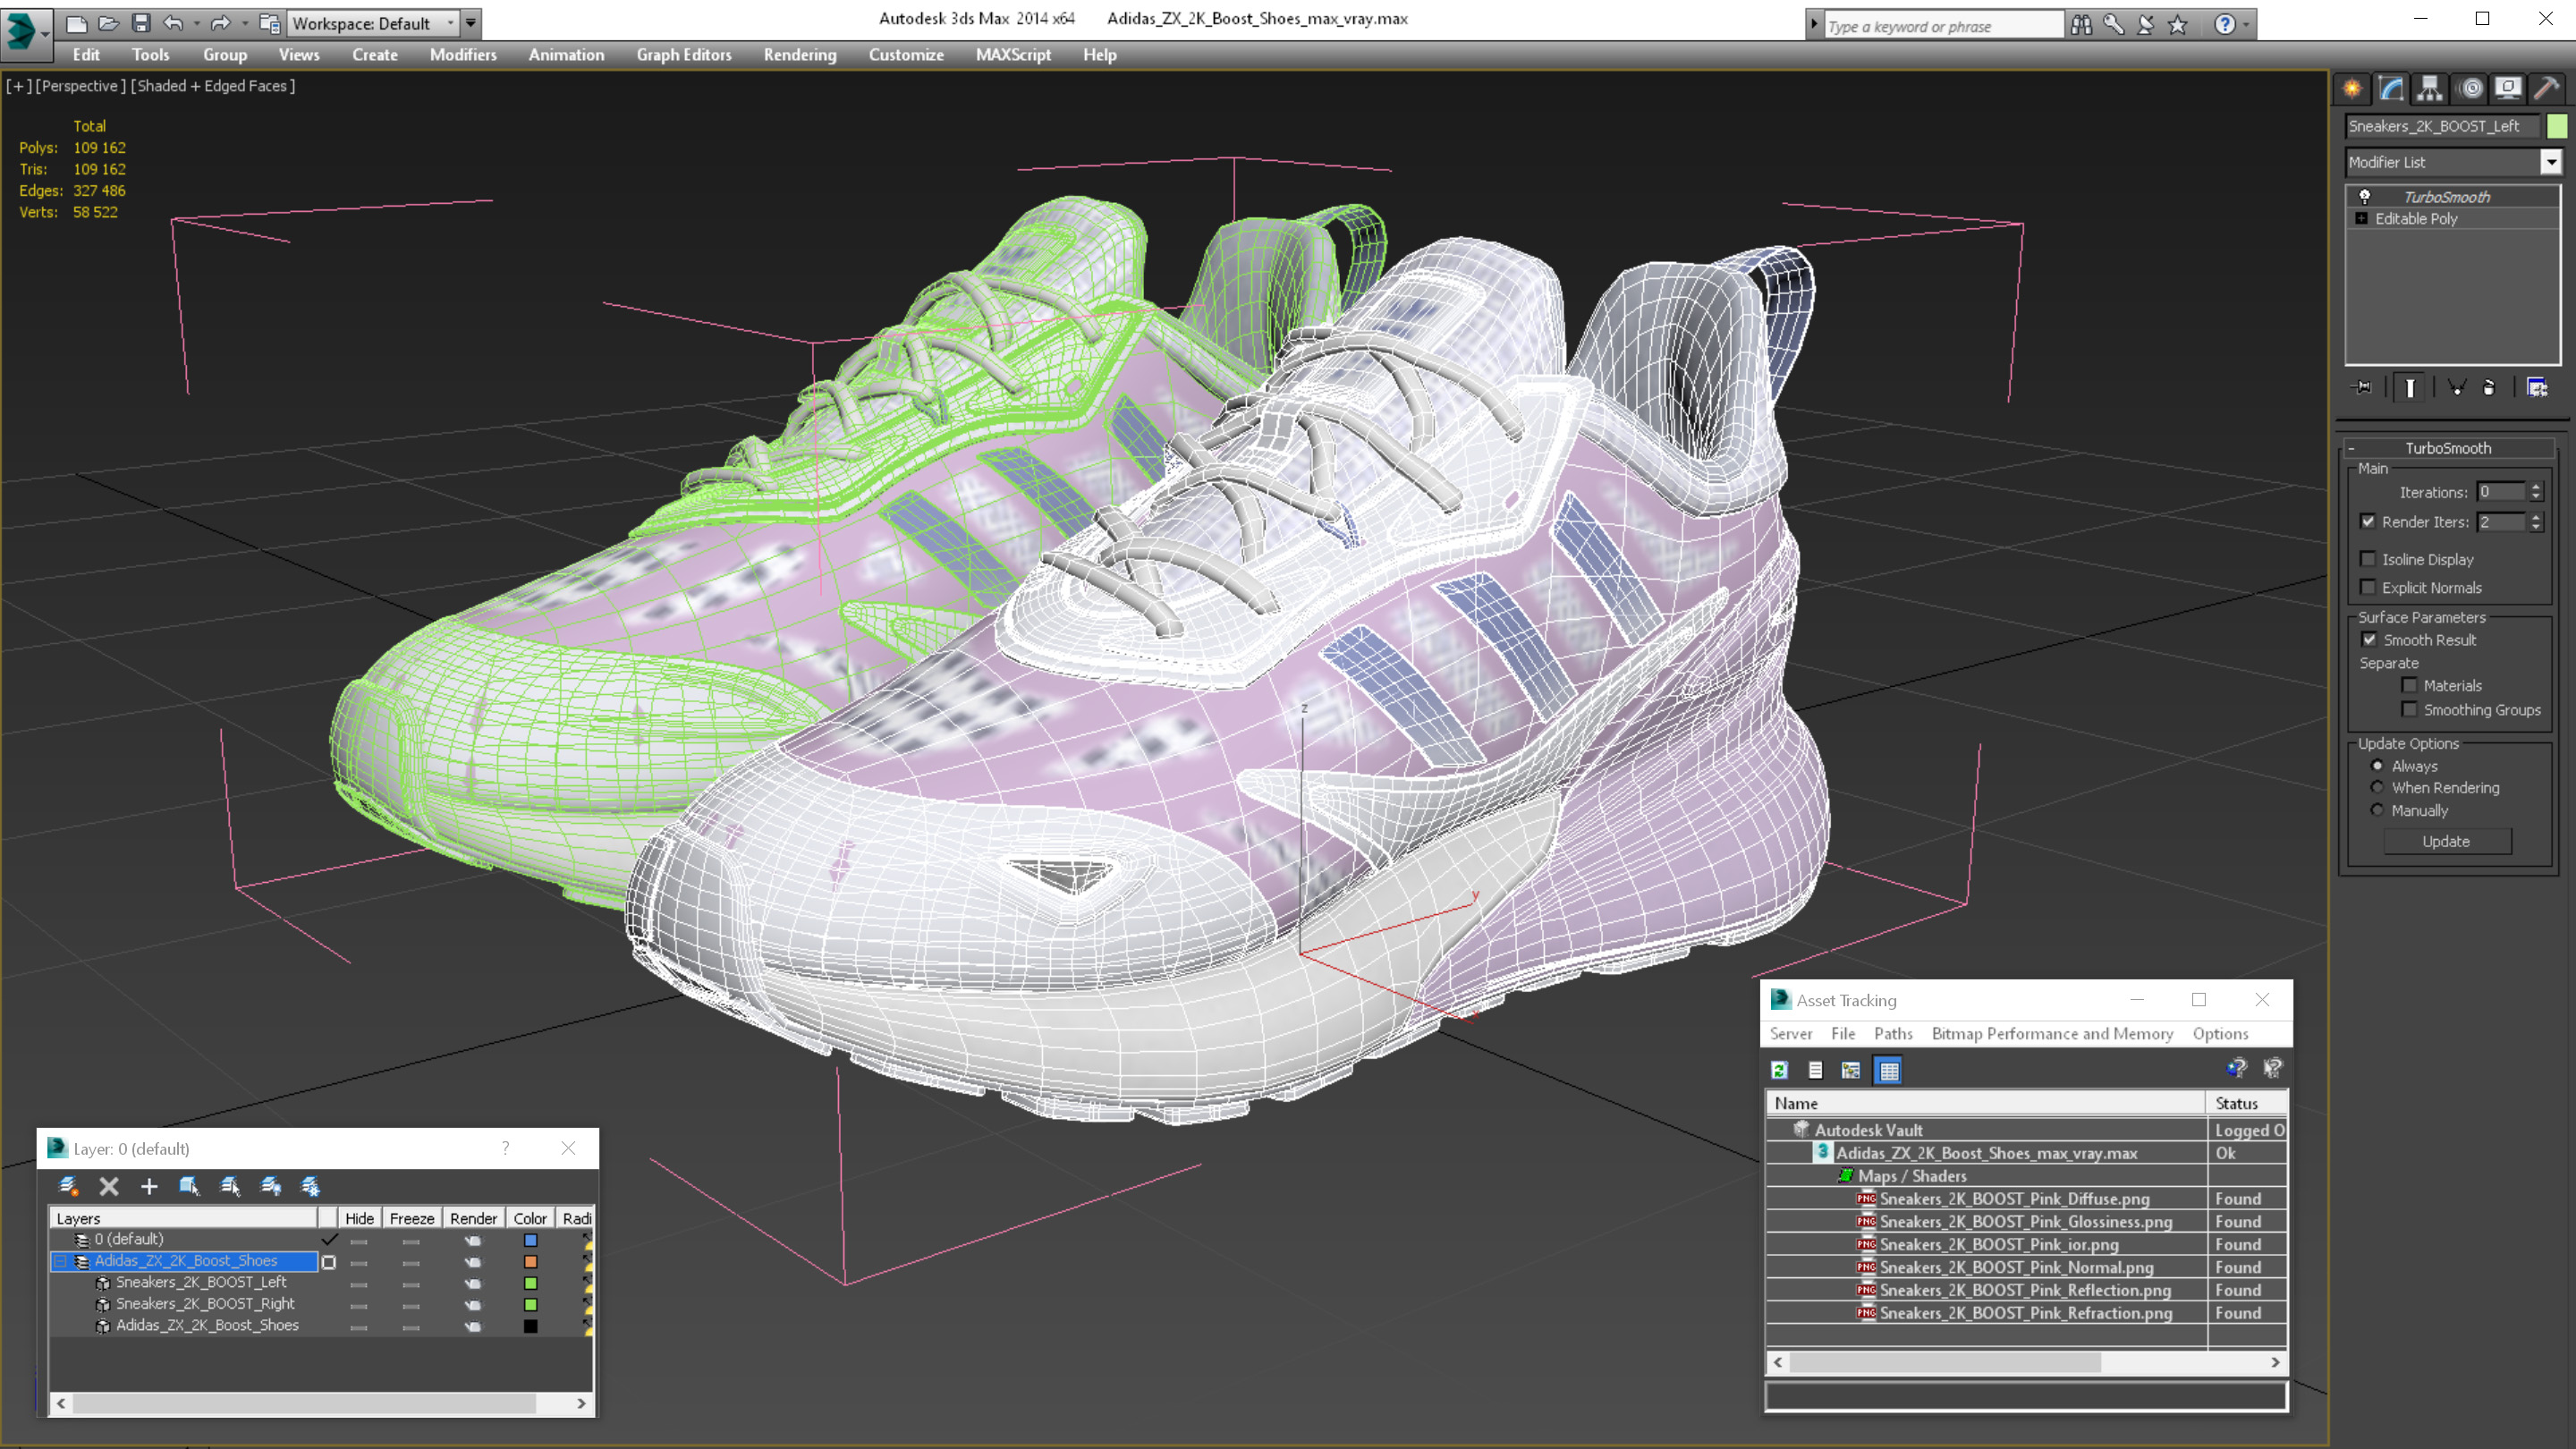
Task: Click the Hide column header in Layer window
Action: pos(359,1218)
